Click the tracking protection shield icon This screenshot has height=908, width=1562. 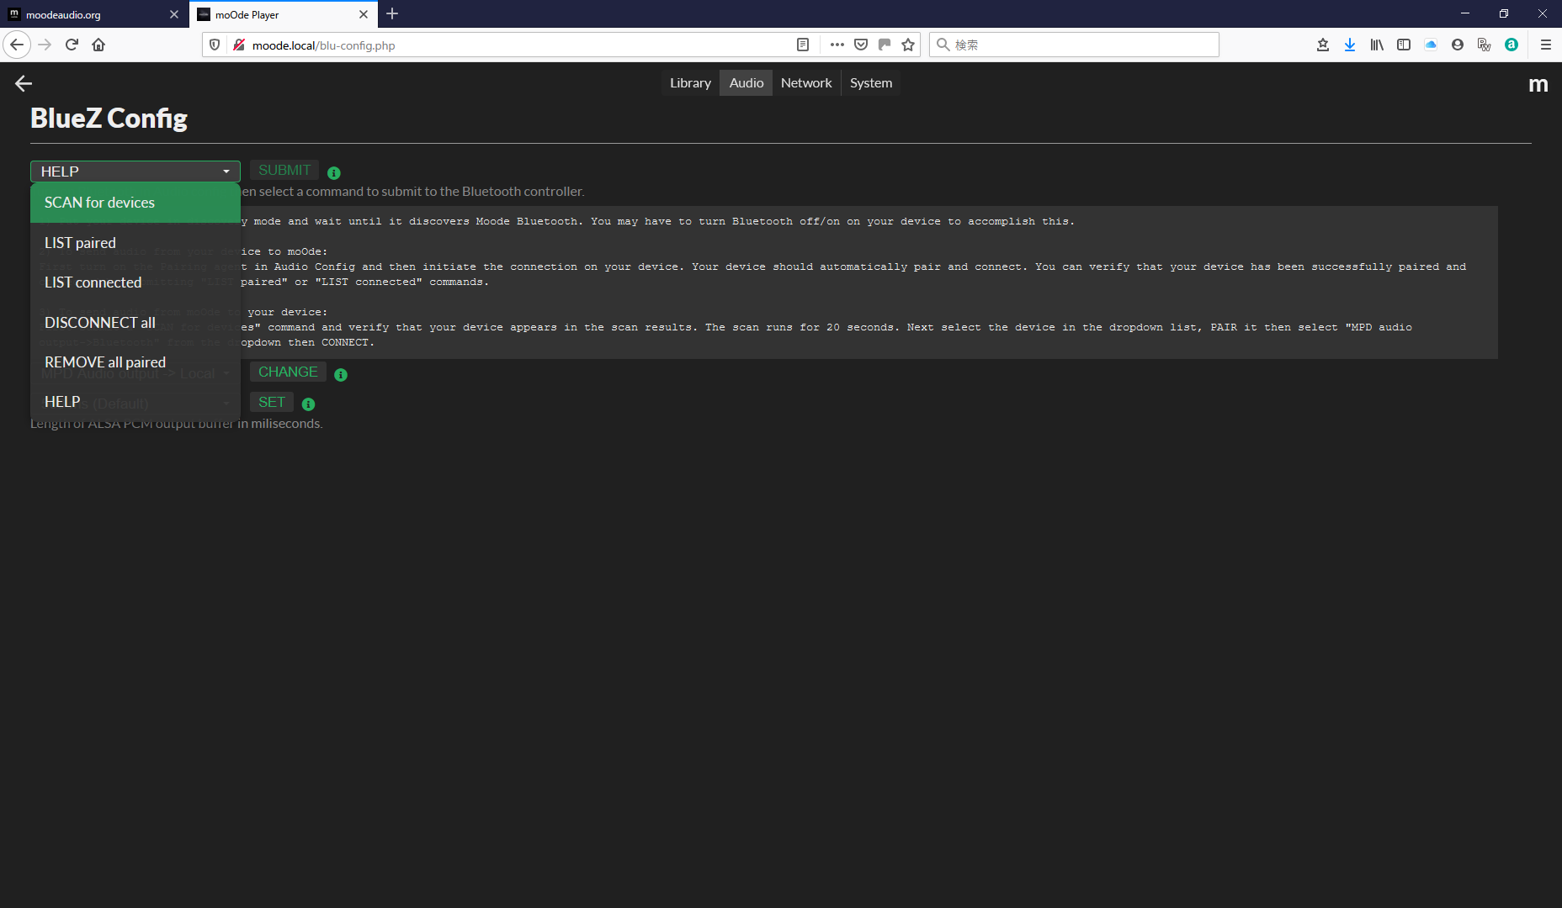pos(215,45)
